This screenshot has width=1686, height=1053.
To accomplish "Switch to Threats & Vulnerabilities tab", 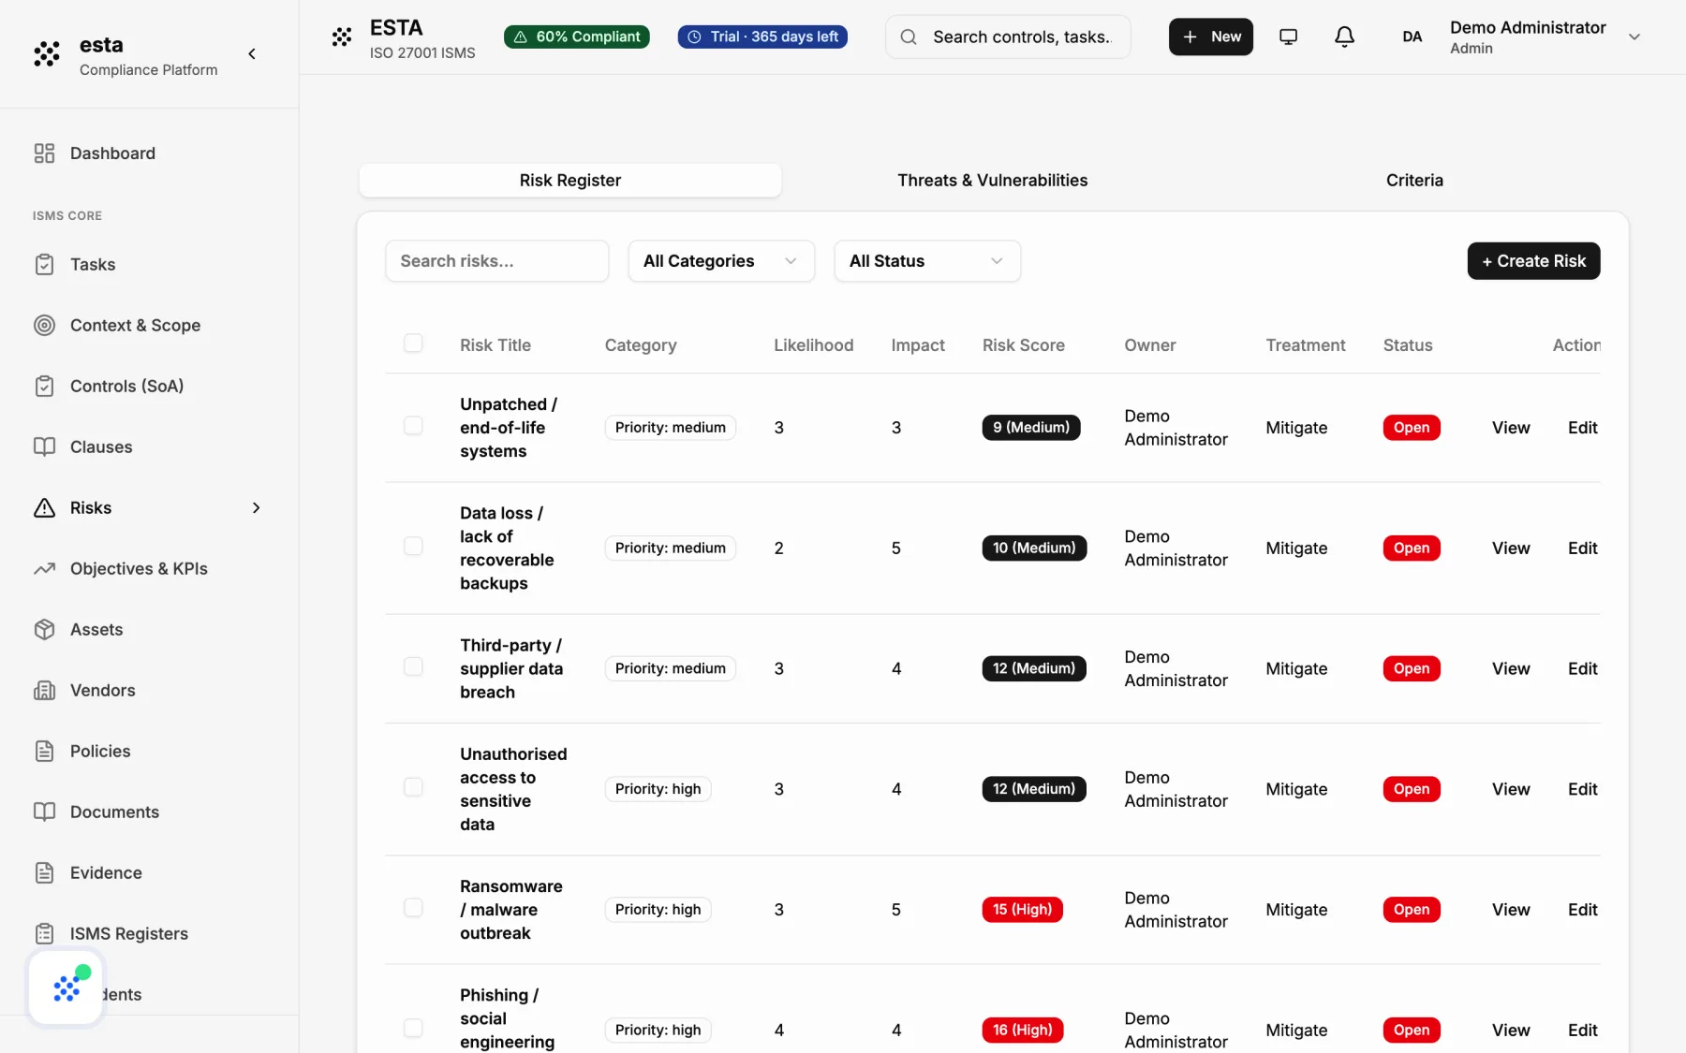I will pos(993,181).
